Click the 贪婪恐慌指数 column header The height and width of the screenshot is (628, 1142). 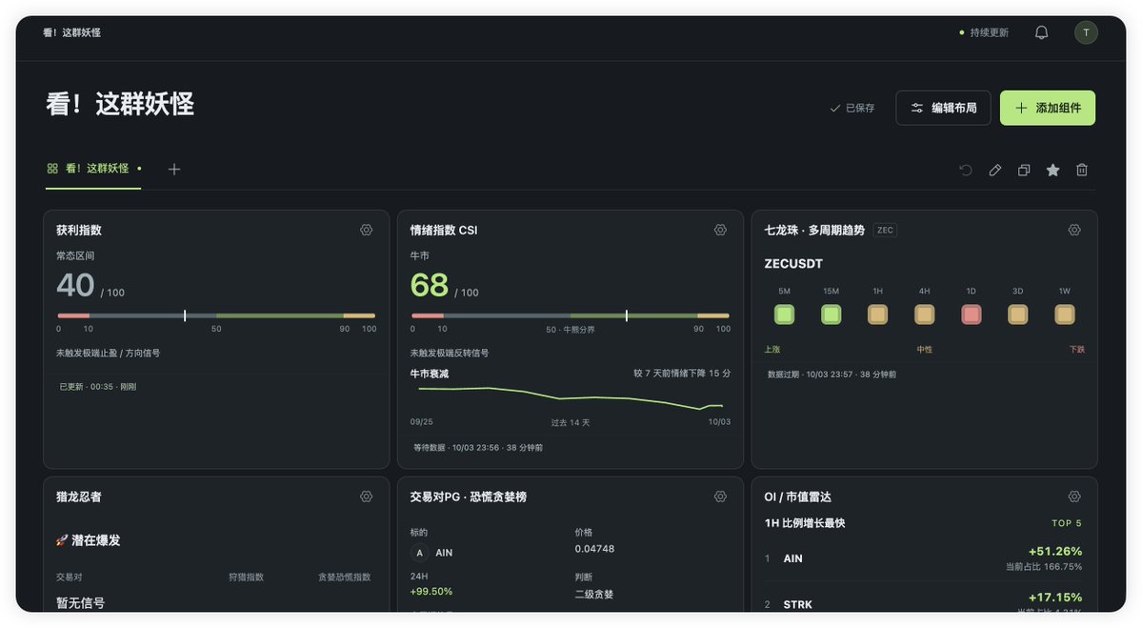(x=345, y=577)
